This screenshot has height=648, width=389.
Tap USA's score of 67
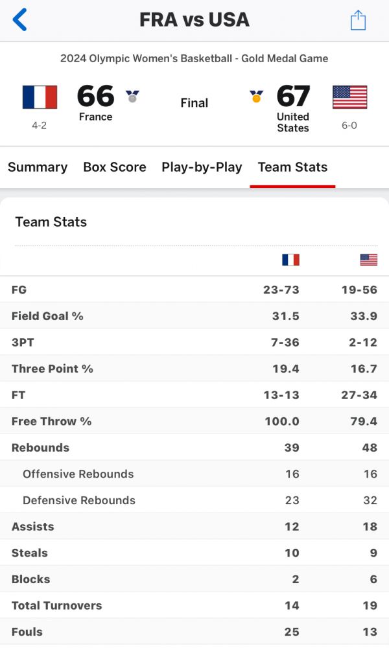(293, 96)
